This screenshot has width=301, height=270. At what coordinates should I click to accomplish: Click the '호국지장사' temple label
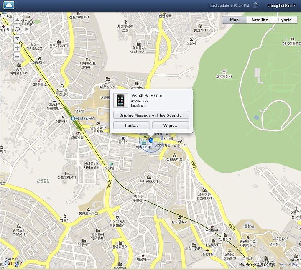pyautogui.click(x=224, y=76)
